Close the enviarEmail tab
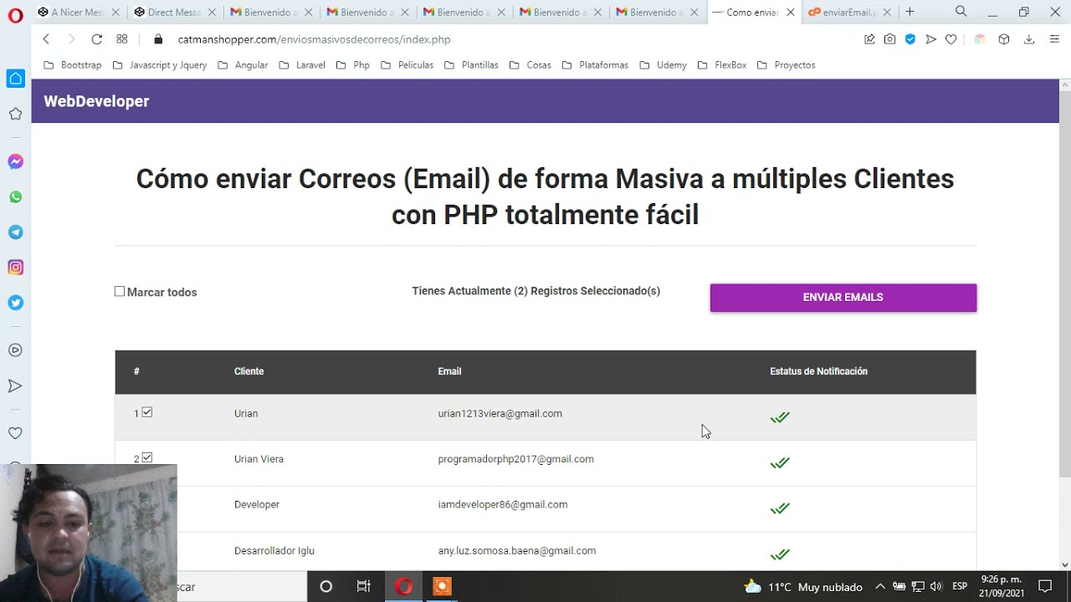This screenshot has width=1071, height=602. (887, 13)
